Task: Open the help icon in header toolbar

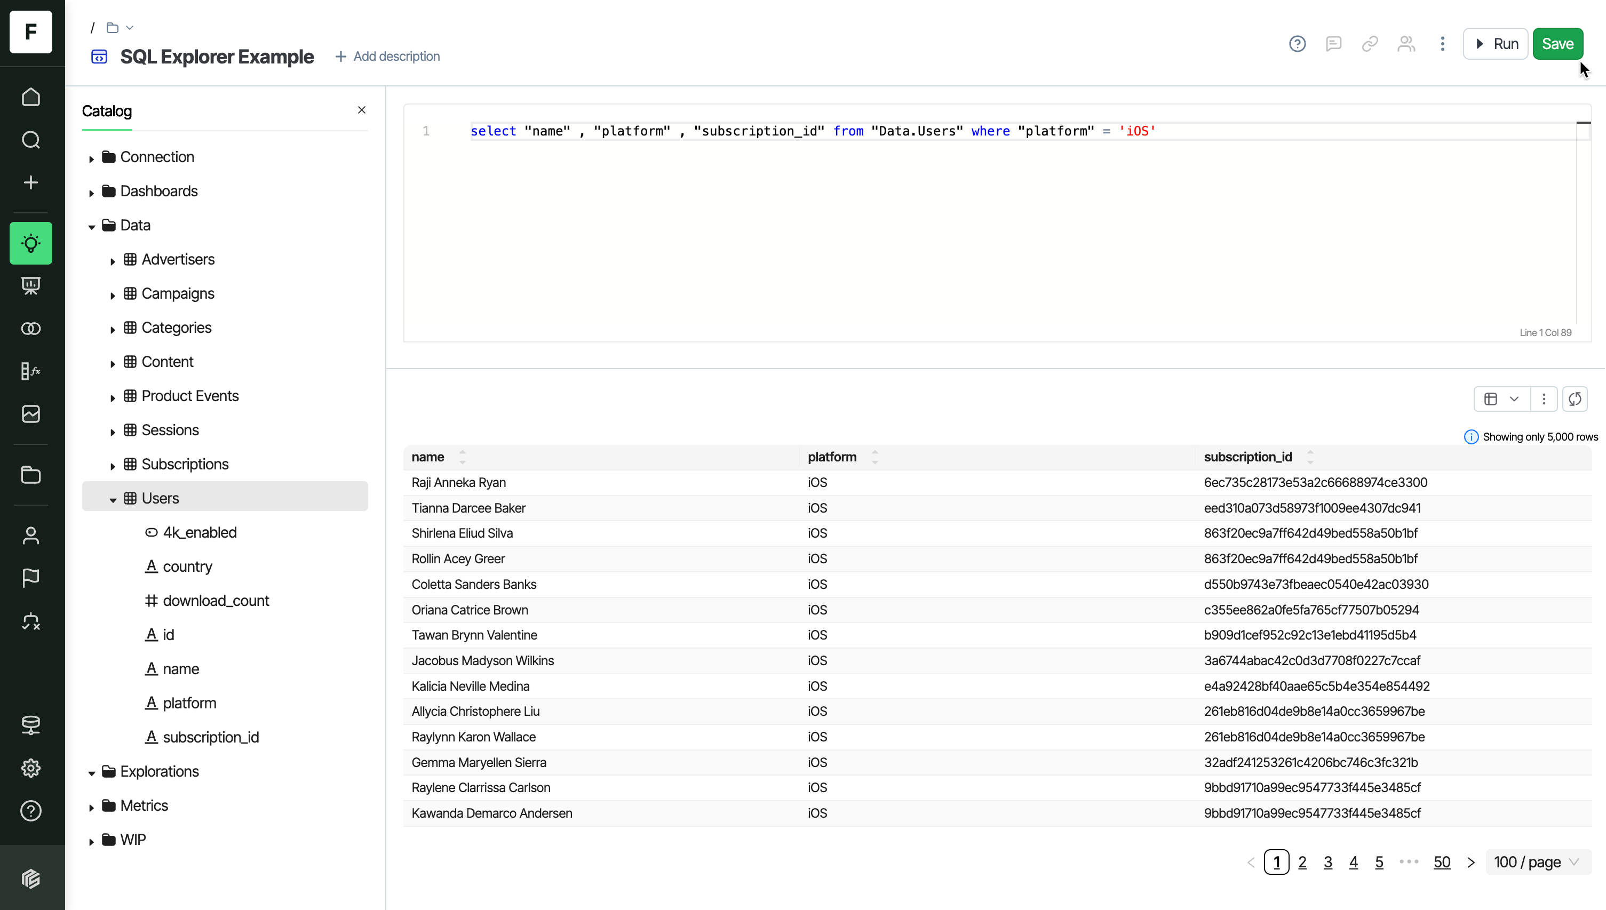Action: coord(1297,44)
